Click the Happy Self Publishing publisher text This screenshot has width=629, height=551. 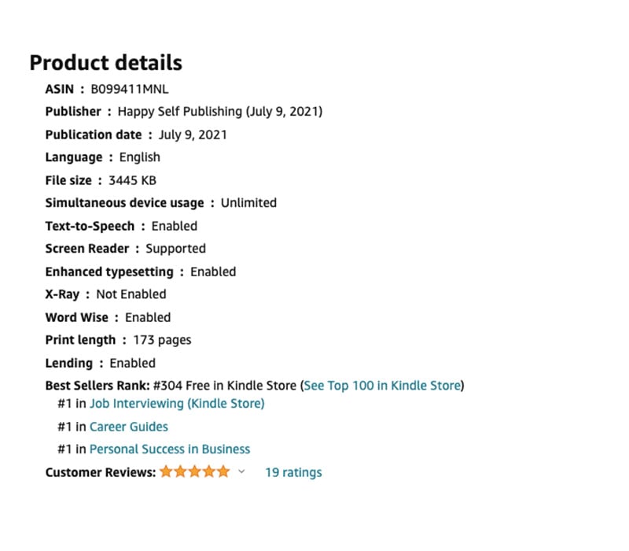[219, 112]
